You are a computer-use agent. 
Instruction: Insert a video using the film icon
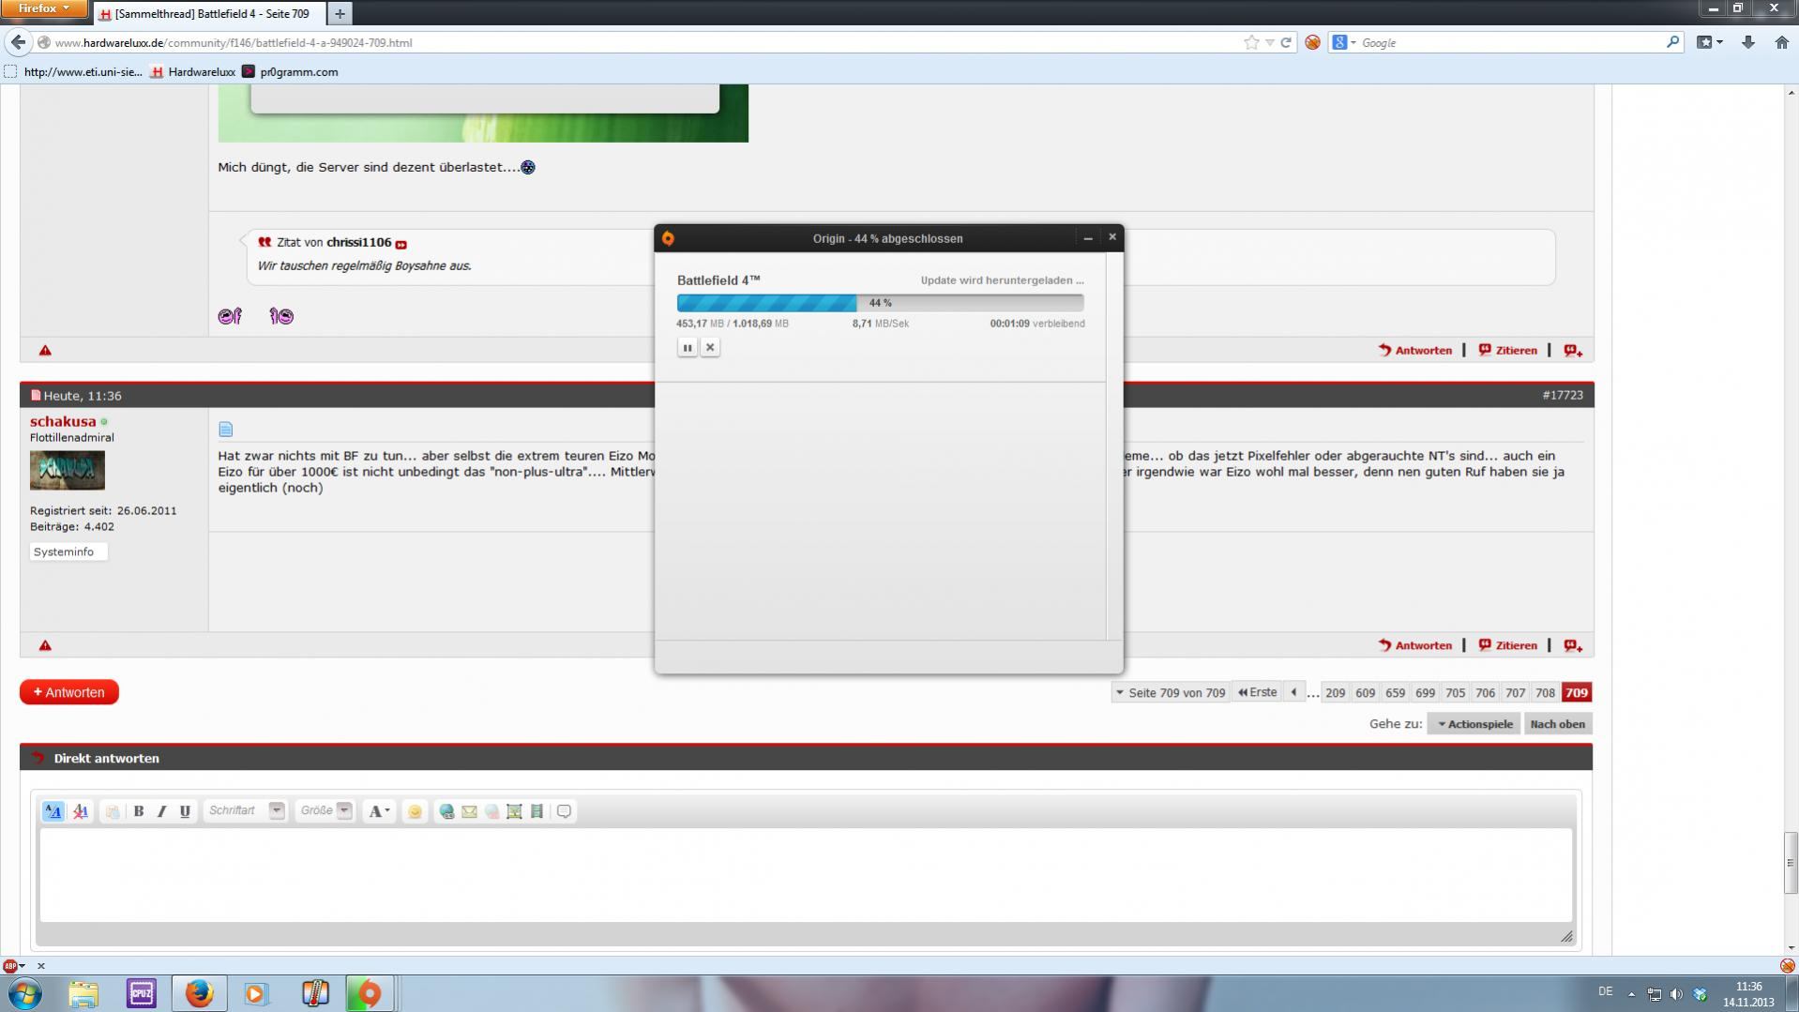pos(537,811)
